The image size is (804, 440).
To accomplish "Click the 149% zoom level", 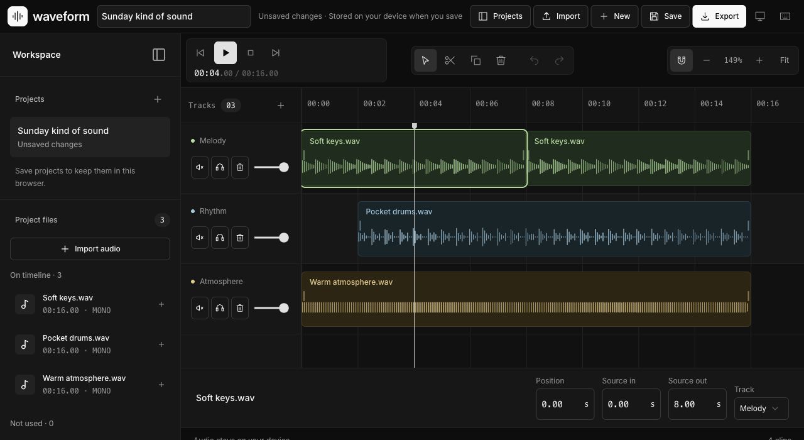I will pos(733,60).
